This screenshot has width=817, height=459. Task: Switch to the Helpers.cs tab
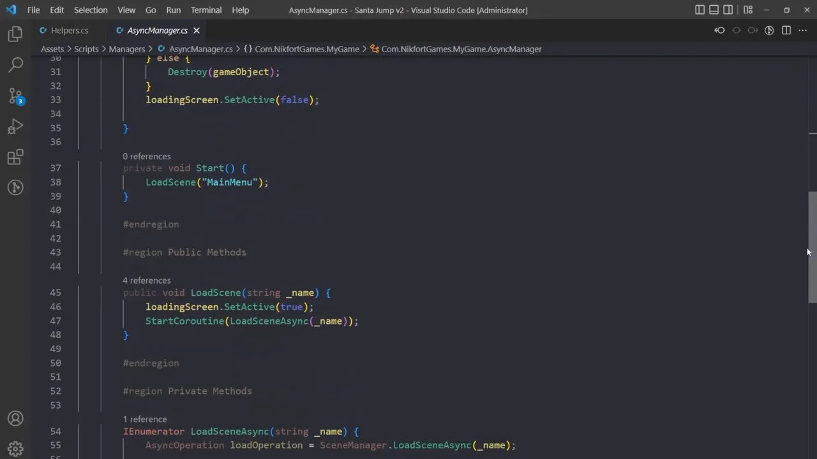pos(70,31)
